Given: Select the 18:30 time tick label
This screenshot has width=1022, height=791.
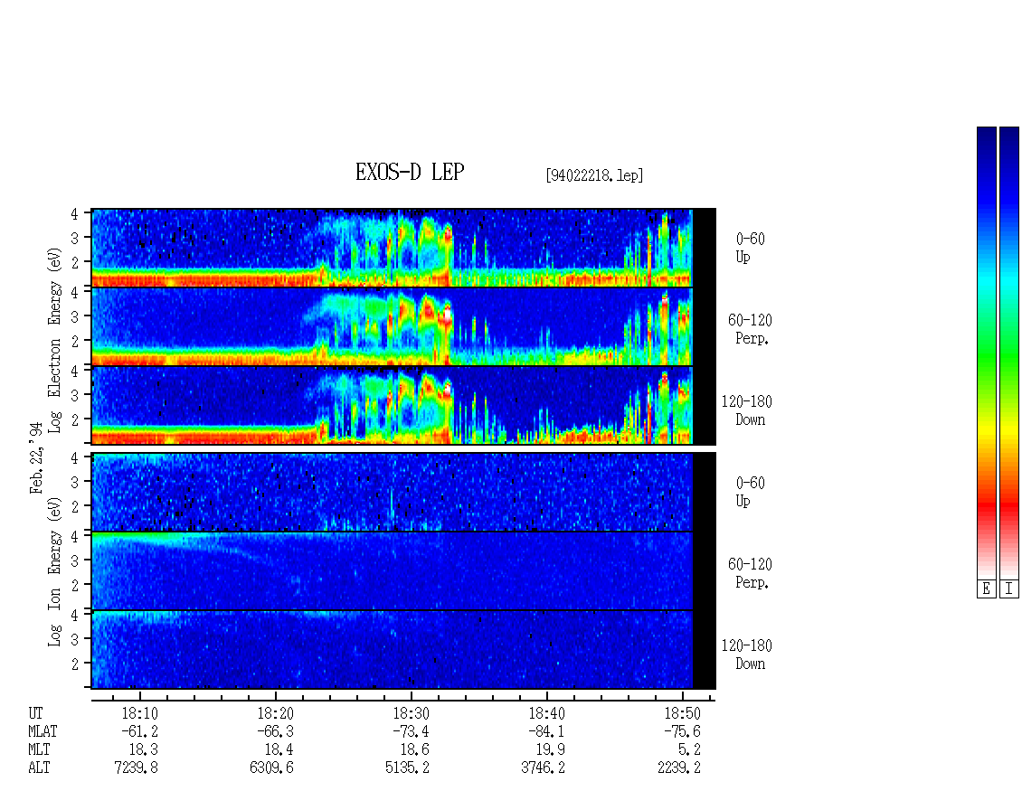Looking at the screenshot, I should coord(411,713).
